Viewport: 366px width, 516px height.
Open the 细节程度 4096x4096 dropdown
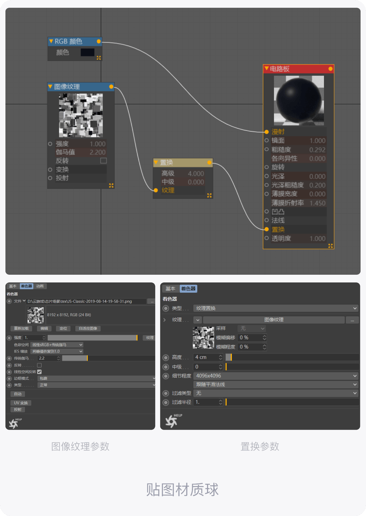click(276, 376)
